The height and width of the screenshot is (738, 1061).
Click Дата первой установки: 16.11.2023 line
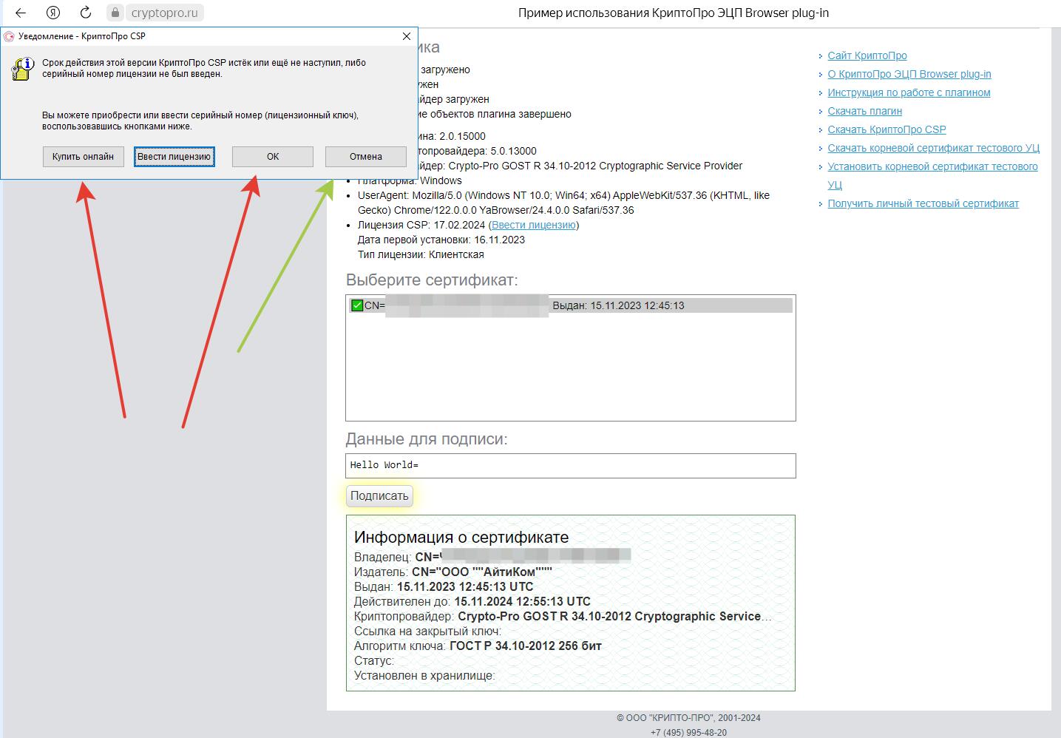pos(441,240)
